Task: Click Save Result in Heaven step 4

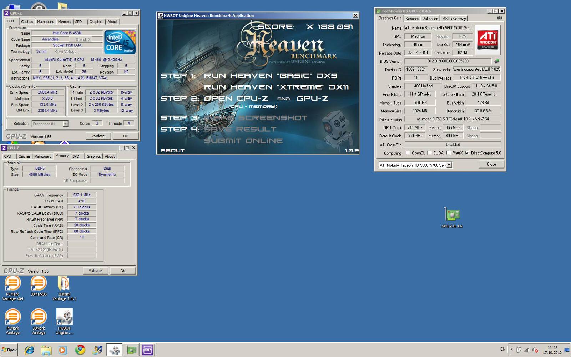Action: click(x=240, y=129)
